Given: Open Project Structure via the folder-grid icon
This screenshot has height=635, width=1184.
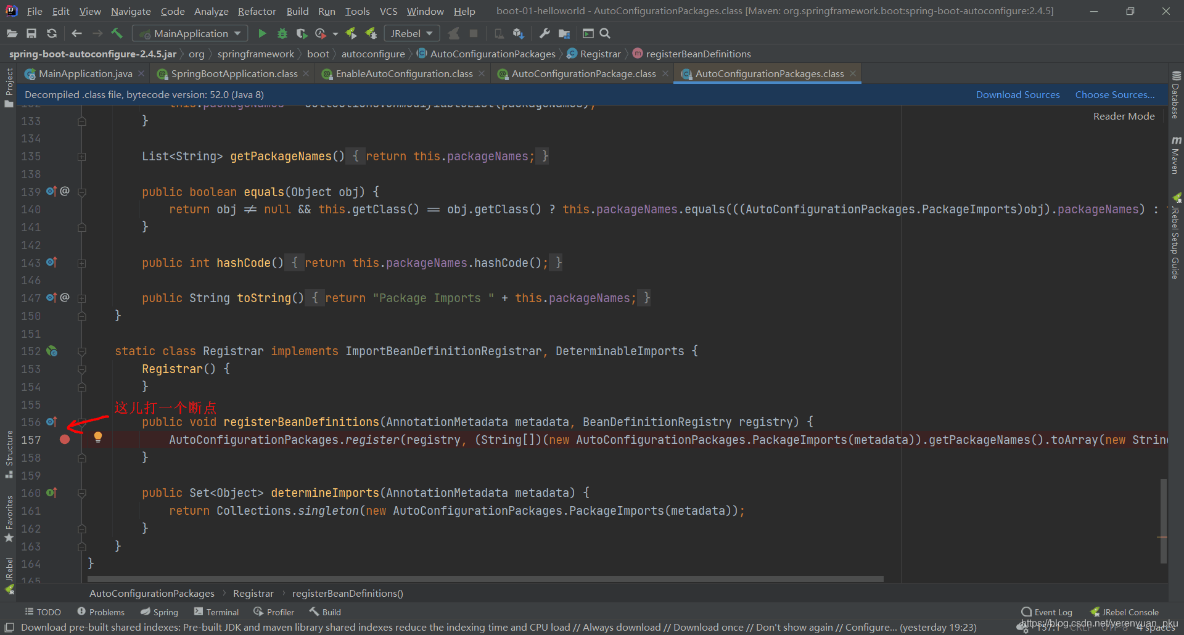Looking at the screenshot, I should [x=564, y=33].
